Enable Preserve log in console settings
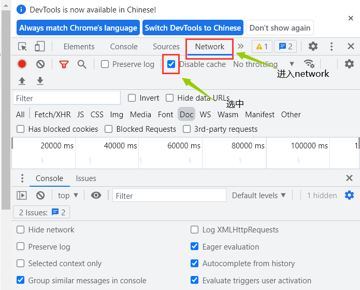Screen dimensions: 360x290 (20, 246)
